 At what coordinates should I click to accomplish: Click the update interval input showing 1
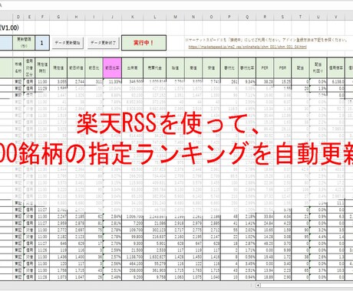coord(42,43)
